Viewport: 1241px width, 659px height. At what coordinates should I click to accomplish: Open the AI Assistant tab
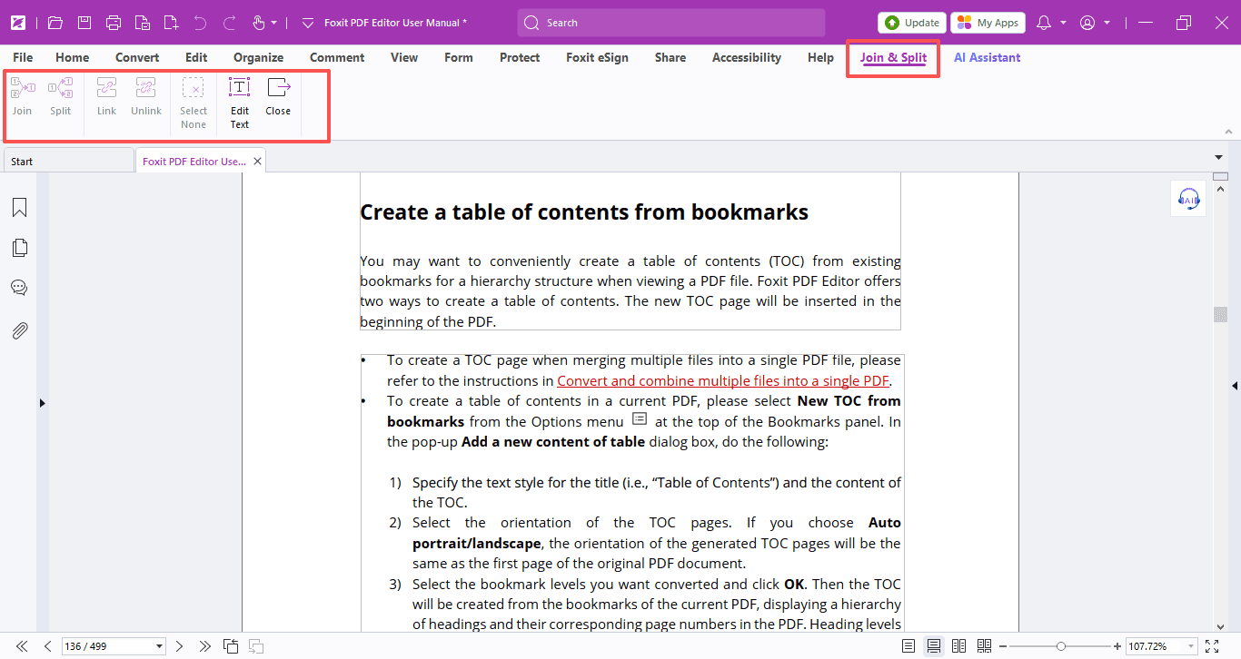coord(987,57)
